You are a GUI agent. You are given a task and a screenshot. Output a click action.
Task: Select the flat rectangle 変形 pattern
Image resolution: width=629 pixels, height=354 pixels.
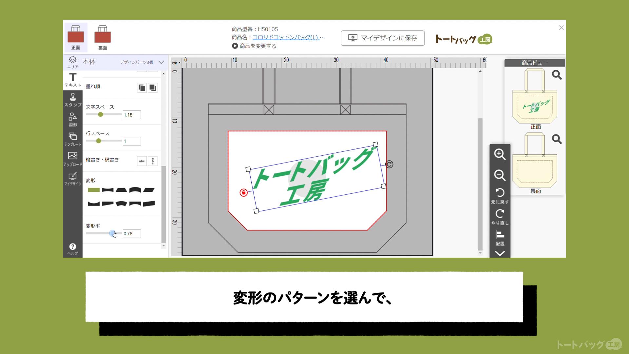[94, 190]
